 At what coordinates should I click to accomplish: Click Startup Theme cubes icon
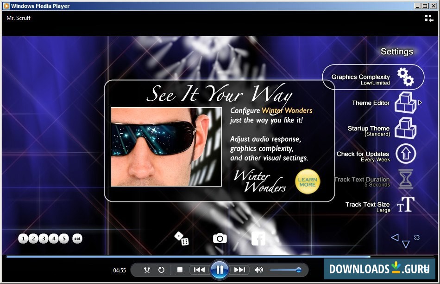[405, 128]
